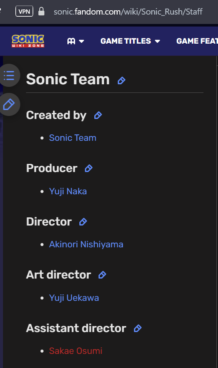Open the Sonic Team link
218x368 pixels.
pos(73,138)
